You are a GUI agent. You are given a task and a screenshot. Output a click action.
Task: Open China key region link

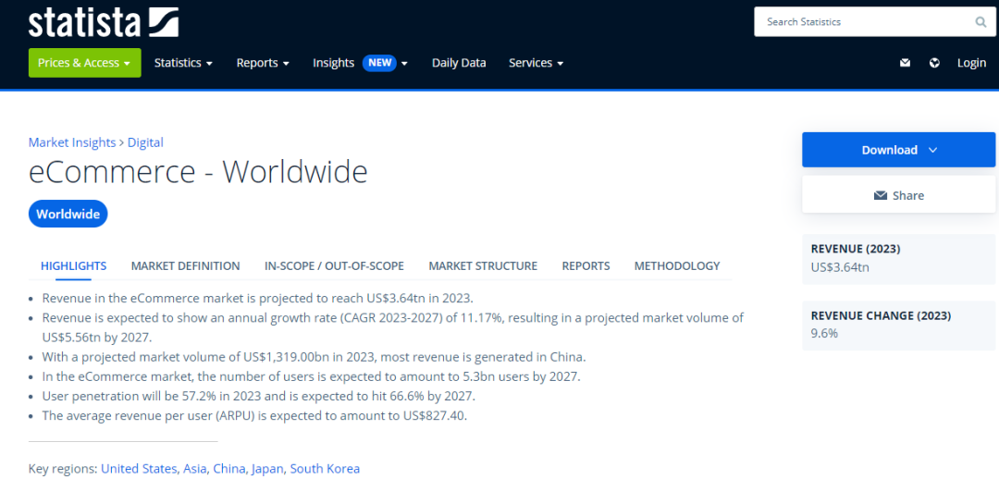click(229, 468)
